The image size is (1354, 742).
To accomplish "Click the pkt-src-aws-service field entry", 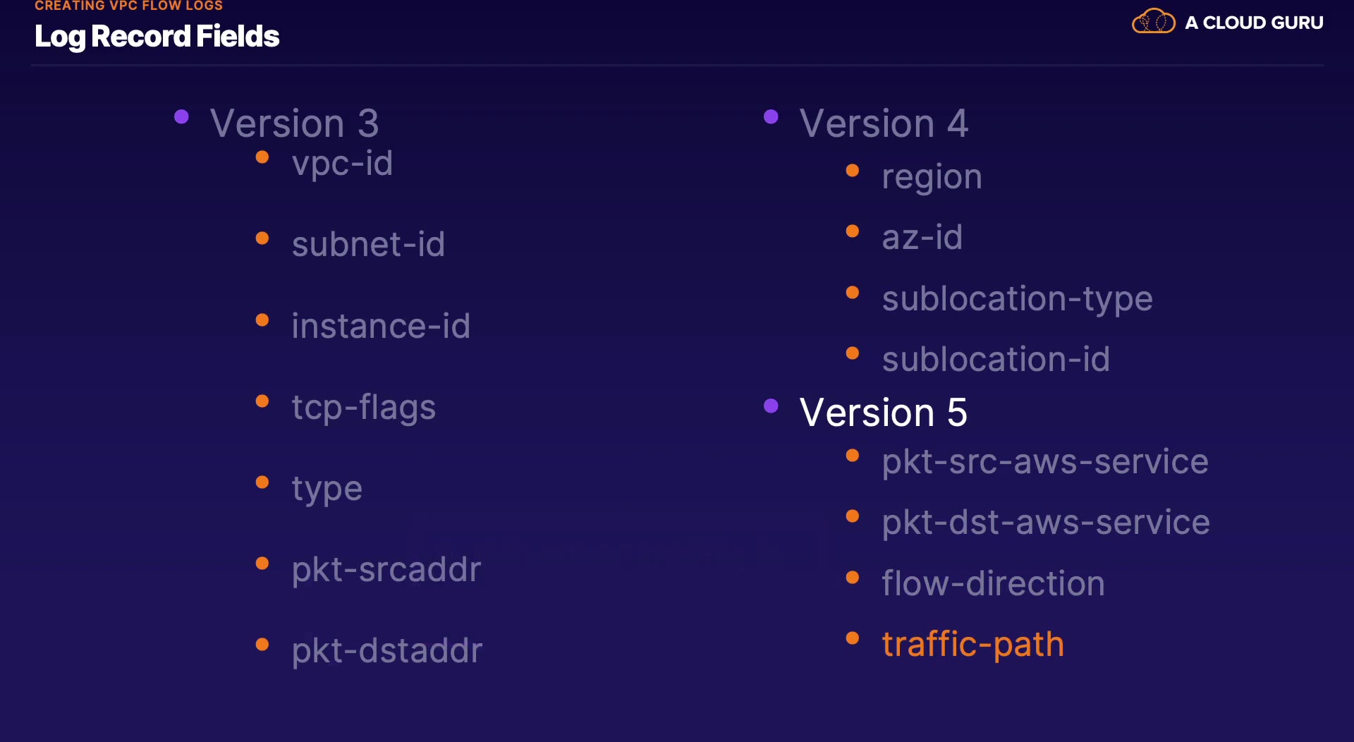I will pos(1045,462).
